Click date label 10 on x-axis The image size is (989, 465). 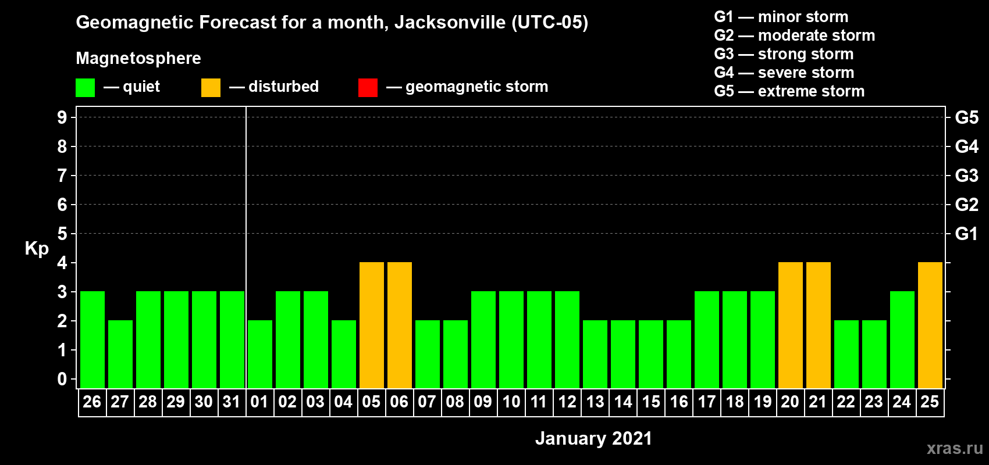[x=511, y=402]
